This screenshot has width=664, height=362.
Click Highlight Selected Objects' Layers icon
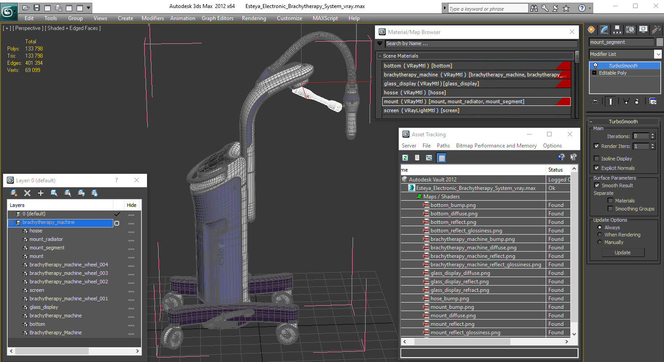point(68,193)
